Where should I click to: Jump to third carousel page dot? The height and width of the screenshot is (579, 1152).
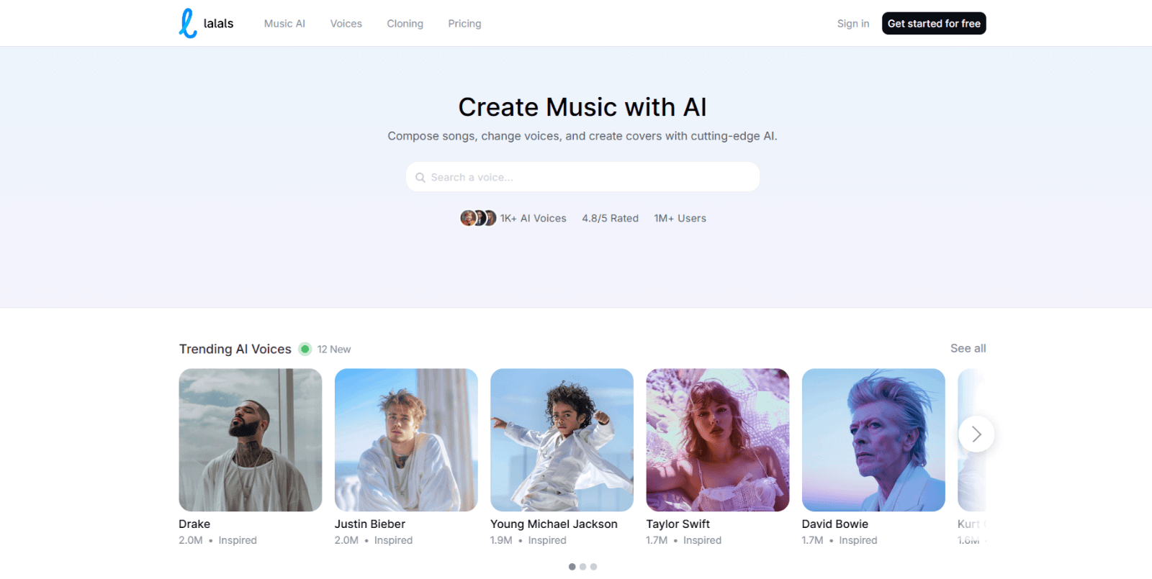click(593, 567)
